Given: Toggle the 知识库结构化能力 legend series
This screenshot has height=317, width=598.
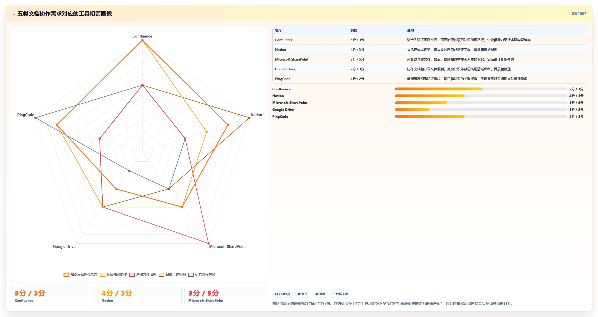Looking at the screenshot, I should (x=80, y=274).
